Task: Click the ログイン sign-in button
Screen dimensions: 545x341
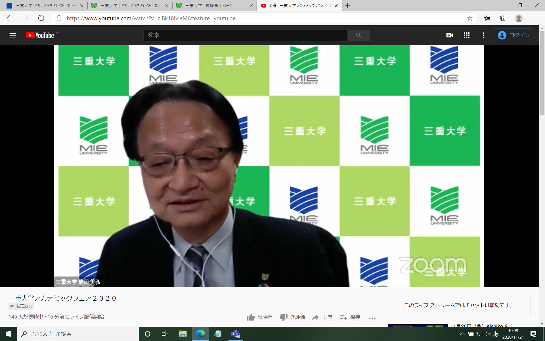Action: (513, 35)
